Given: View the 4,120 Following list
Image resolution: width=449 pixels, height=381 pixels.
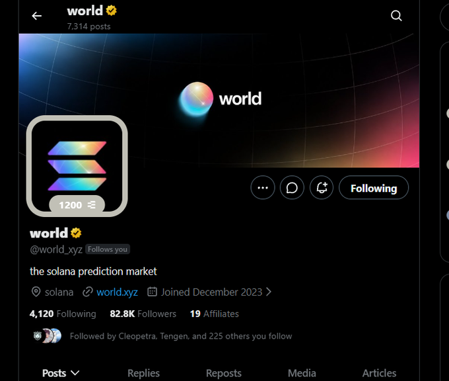Looking at the screenshot, I should pos(63,314).
